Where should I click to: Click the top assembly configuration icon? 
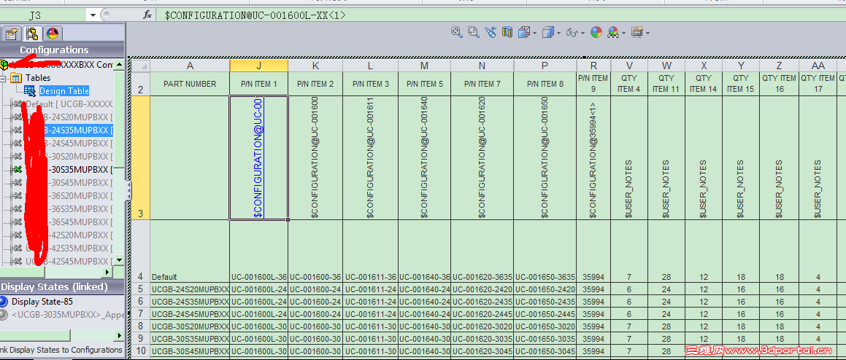4,65
